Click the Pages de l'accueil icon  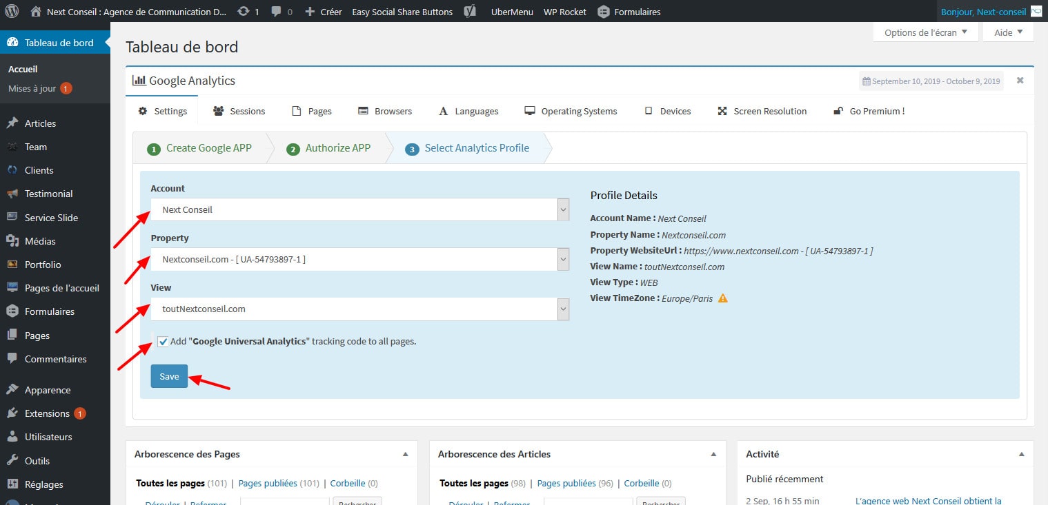coord(12,288)
